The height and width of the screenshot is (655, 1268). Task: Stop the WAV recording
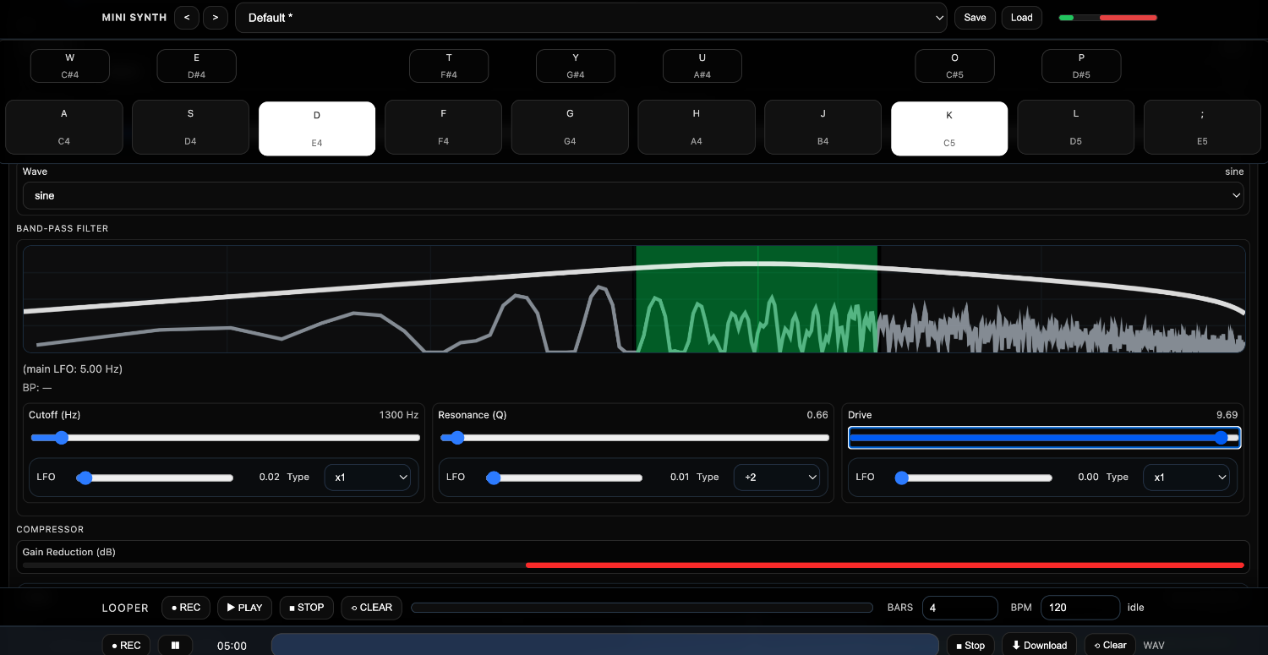[970, 645]
